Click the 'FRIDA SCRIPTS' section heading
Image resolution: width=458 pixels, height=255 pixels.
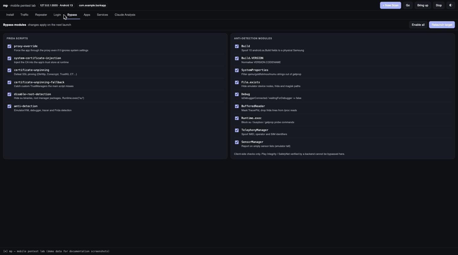point(17,38)
